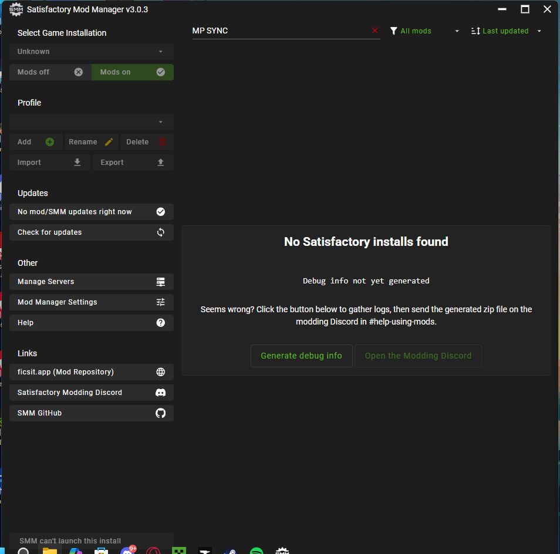
Task: Open the Last updated sort dropdown
Action: pos(507,31)
